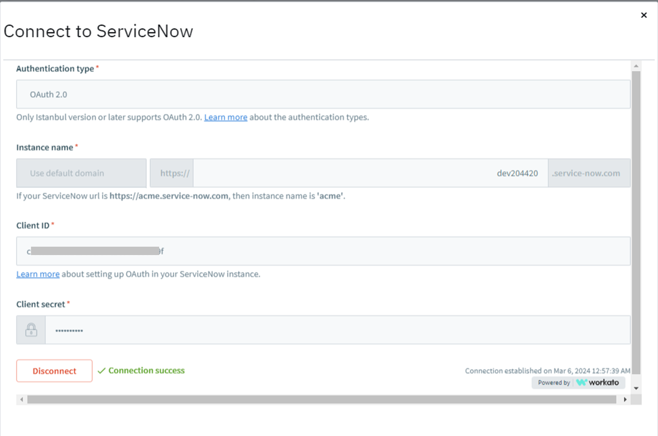Click the Client secret label
Screen dimensions: 658x436
pyautogui.click(x=41, y=304)
